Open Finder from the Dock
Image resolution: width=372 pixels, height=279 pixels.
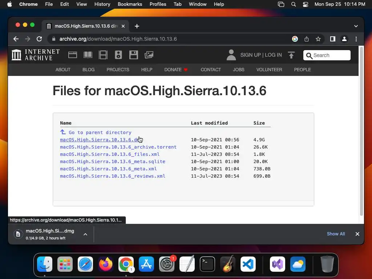click(x=45, y=264)
